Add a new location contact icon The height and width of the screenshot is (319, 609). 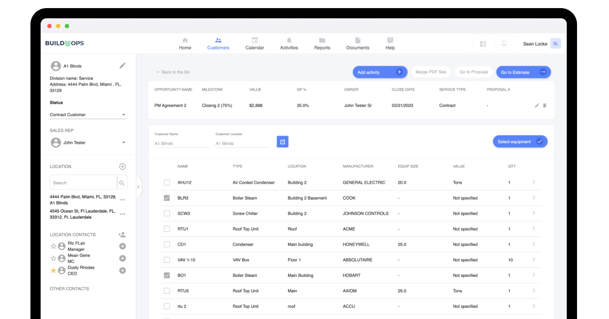coord(122,234)
